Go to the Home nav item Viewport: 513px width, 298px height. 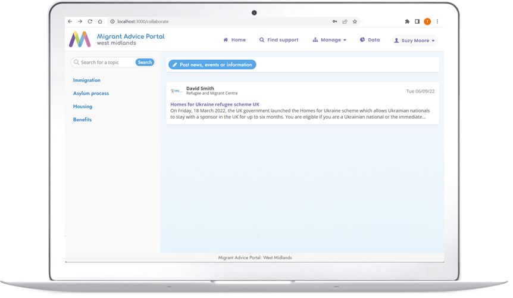234,40
